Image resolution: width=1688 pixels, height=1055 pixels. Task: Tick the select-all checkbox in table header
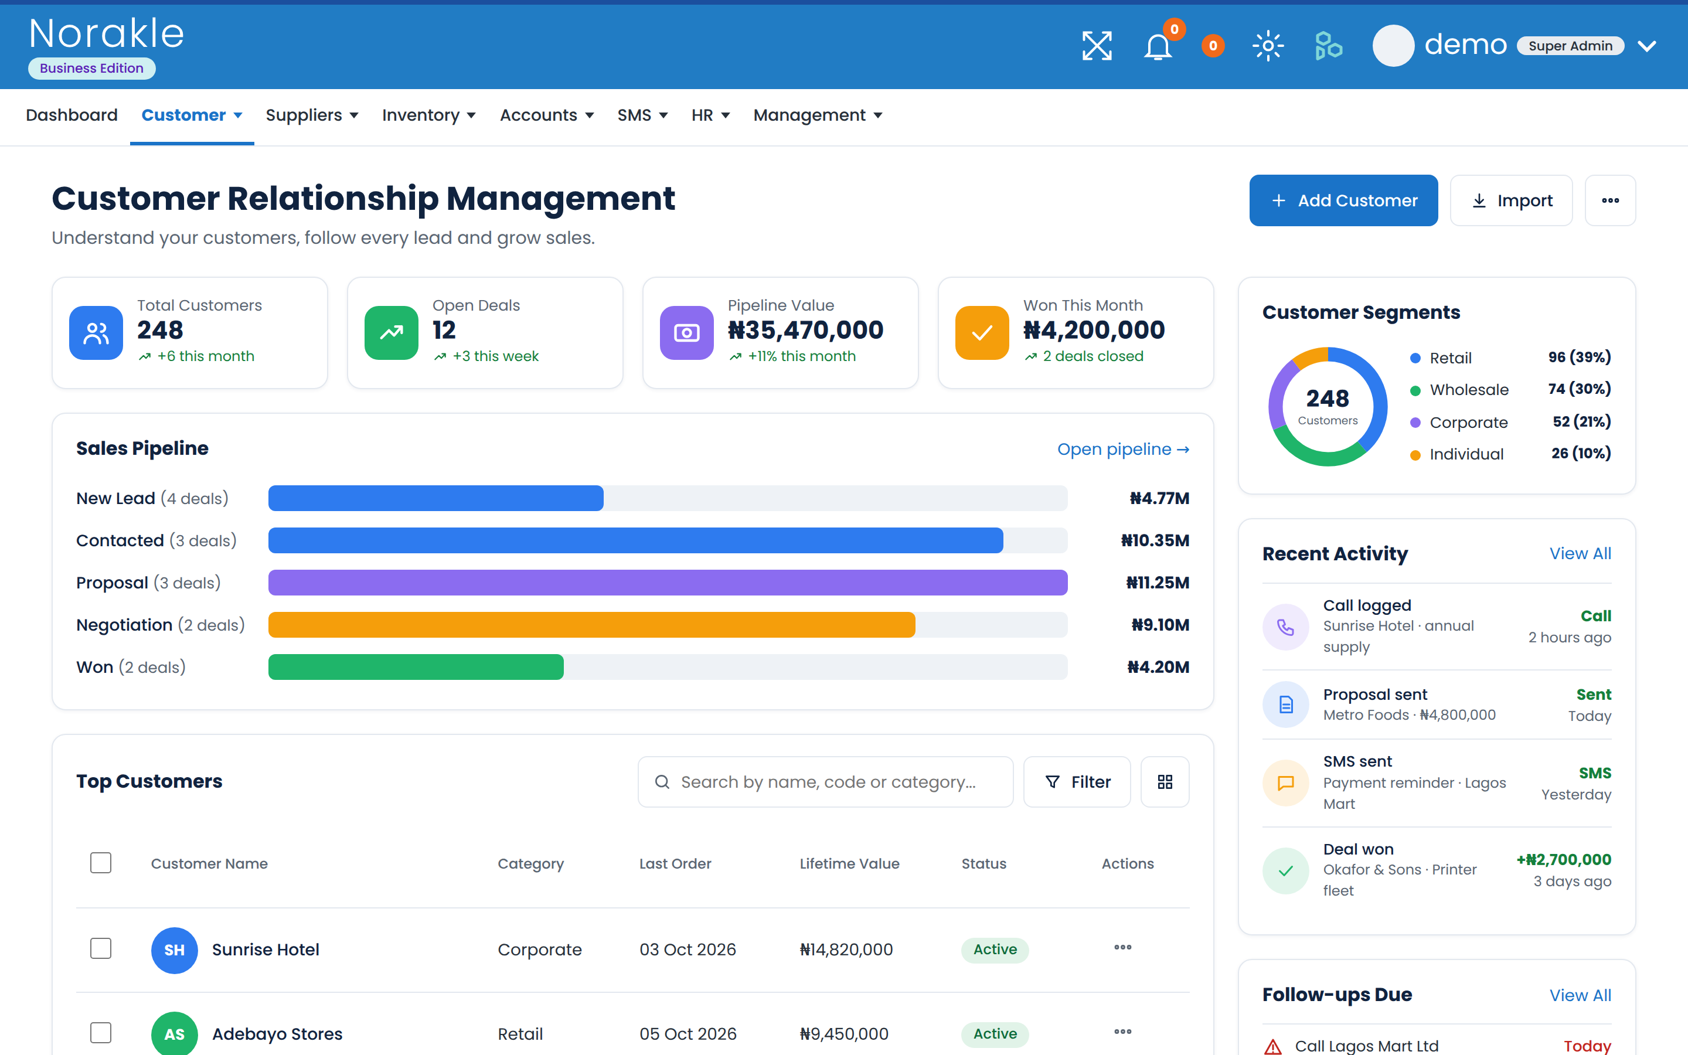(x=101, y=863)
